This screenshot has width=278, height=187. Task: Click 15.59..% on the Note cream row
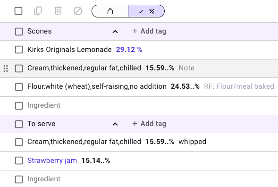coord(160,68)
